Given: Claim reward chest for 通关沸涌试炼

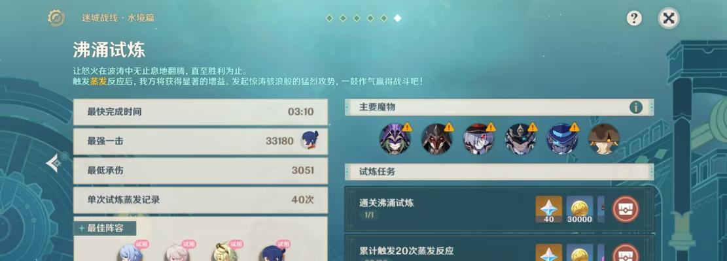Looking at the screenshot, I should click(x=626, y=209).
